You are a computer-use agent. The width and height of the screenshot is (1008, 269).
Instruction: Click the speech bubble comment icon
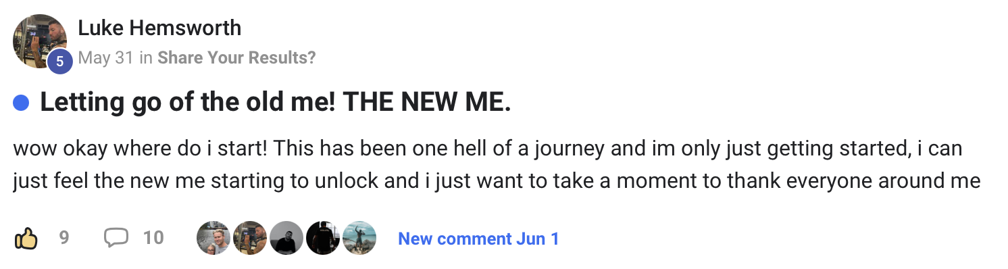pos(116,238)
